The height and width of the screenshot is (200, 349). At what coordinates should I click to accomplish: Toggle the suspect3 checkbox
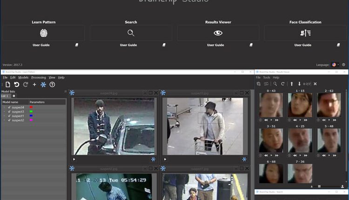click(x=9, y=112)
